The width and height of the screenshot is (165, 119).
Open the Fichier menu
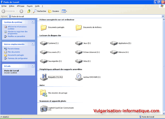4,6
